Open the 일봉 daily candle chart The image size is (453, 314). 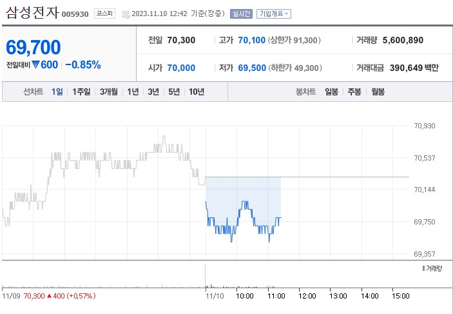331,92
